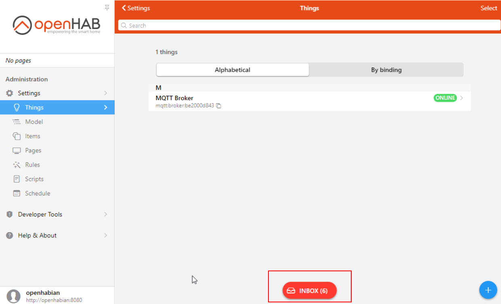Open the Model section icon in sidebar
This screenshot has width=501, height=304.
coord(17,122)
